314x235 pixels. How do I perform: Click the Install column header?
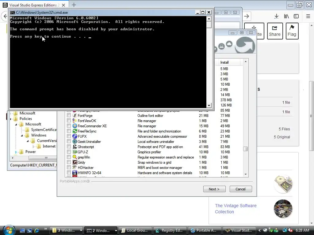[229, 62]
